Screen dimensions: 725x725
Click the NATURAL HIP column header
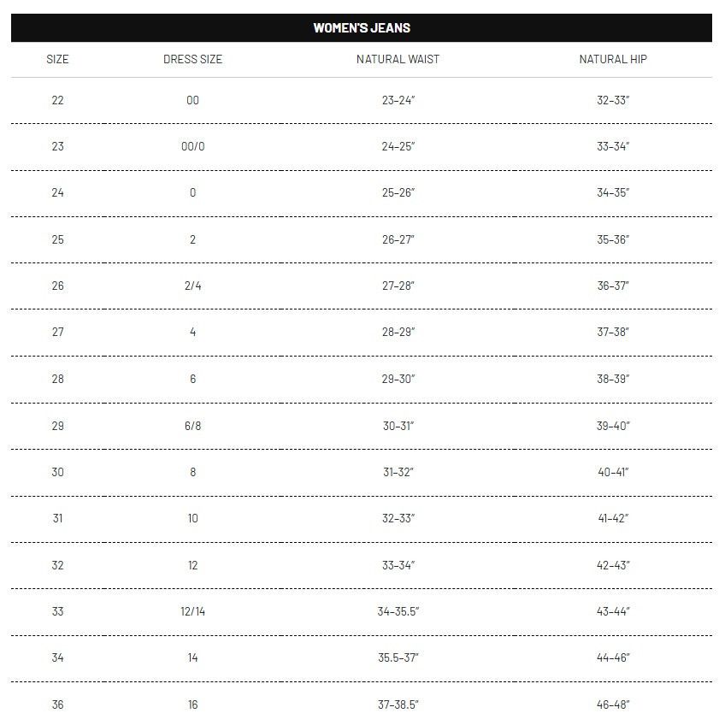(x=613, y=59)
